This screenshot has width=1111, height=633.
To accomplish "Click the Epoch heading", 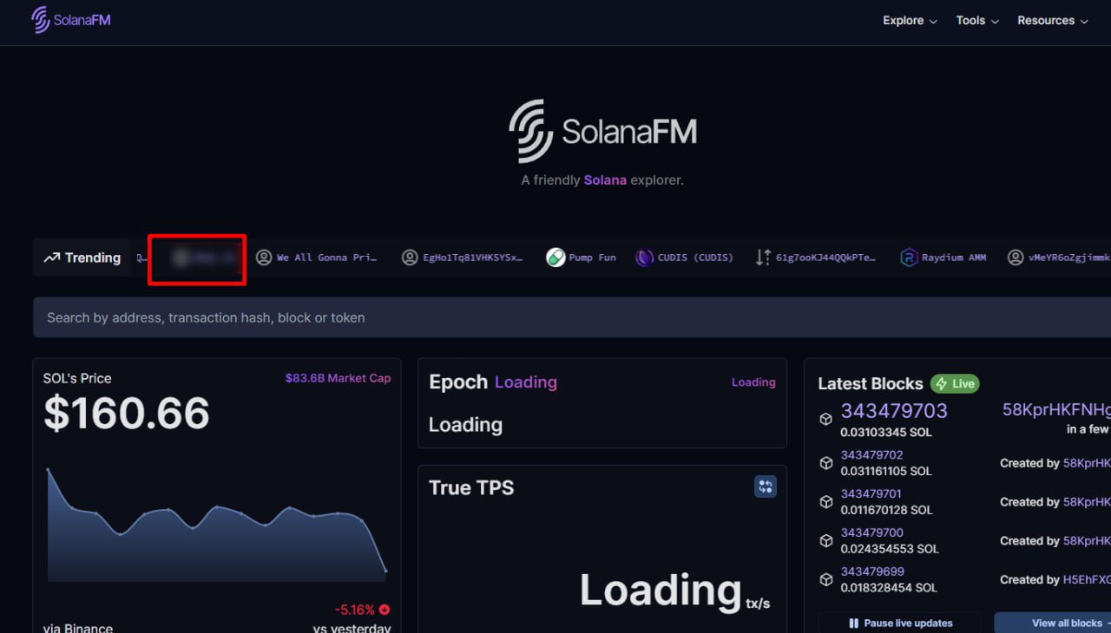I will [458, 382].
